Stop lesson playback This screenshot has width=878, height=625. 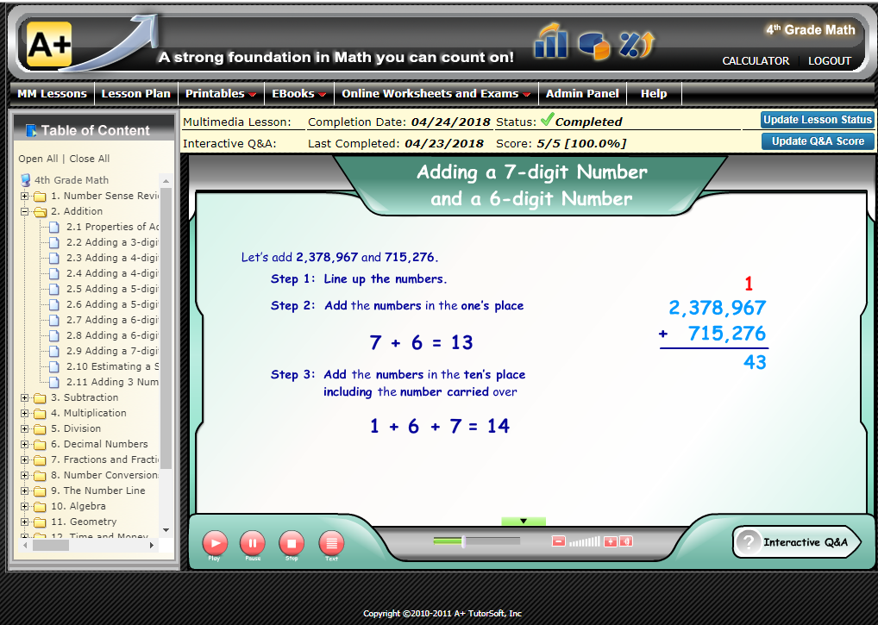(292, 543)
